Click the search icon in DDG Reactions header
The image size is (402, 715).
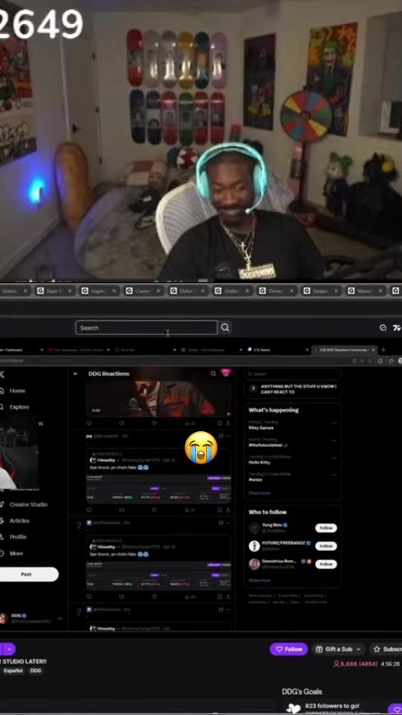[213, 373]
